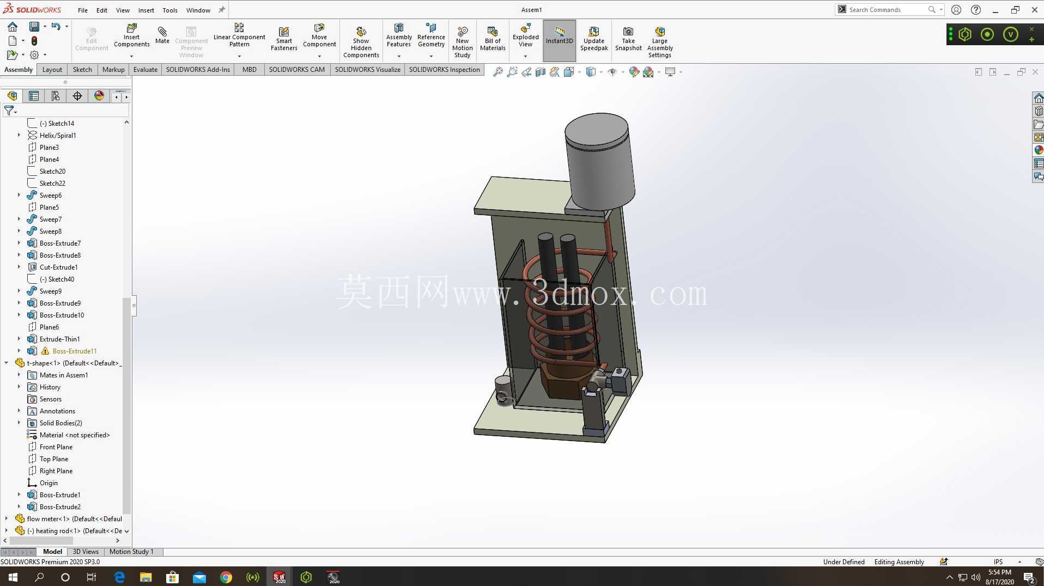The image size is (1044, 586).
Task: Click Show Hidden Components
Action: [x=361, y=42]
